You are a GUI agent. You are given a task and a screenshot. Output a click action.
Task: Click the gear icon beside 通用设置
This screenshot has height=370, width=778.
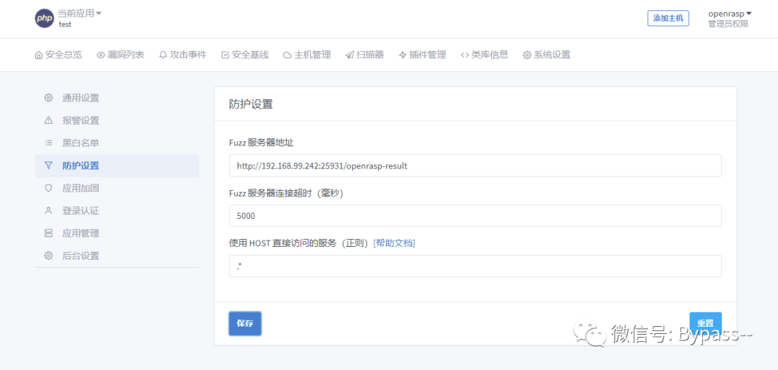(48, 98)
